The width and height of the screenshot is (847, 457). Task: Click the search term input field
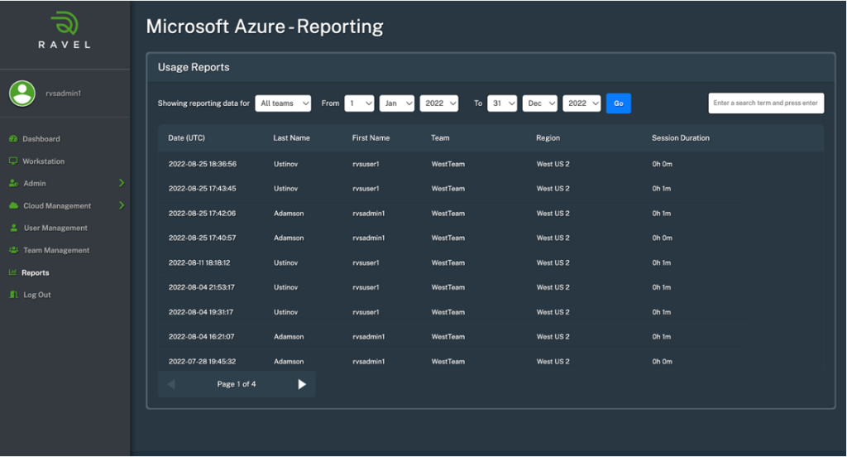pos(765,103)
